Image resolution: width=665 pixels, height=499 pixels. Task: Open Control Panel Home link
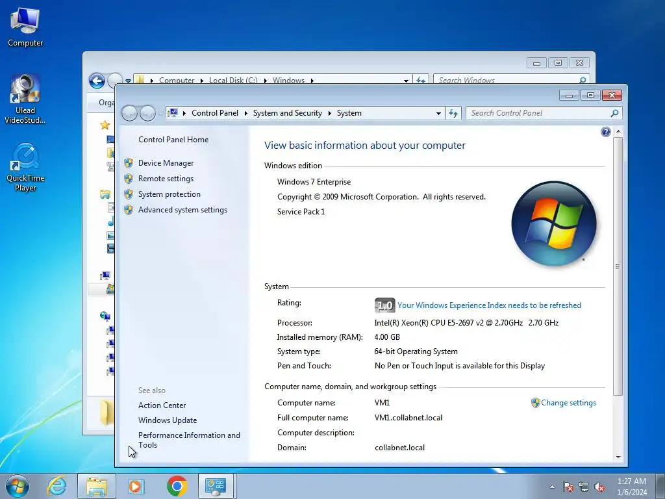(173, 140)
